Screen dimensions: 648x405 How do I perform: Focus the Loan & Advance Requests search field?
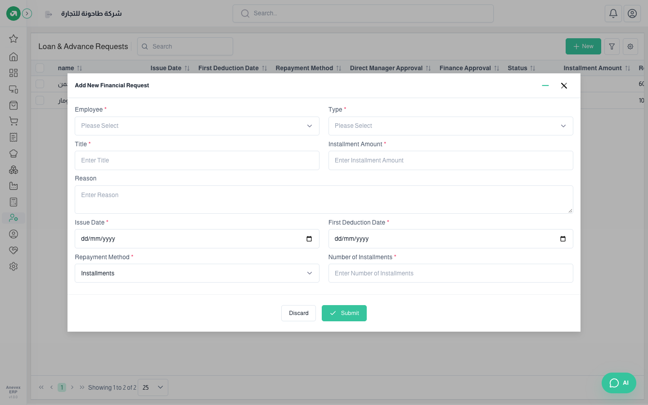[185, 46]
